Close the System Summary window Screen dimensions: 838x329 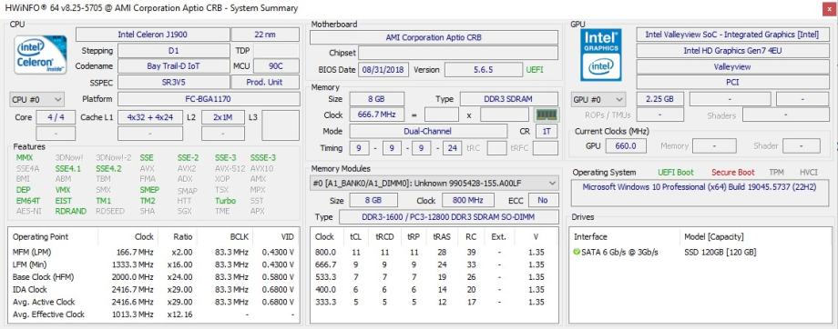(x=826, y=8)
